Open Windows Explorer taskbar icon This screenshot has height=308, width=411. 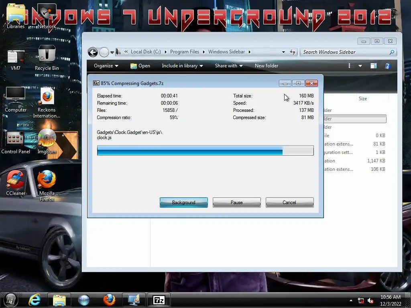59,300
